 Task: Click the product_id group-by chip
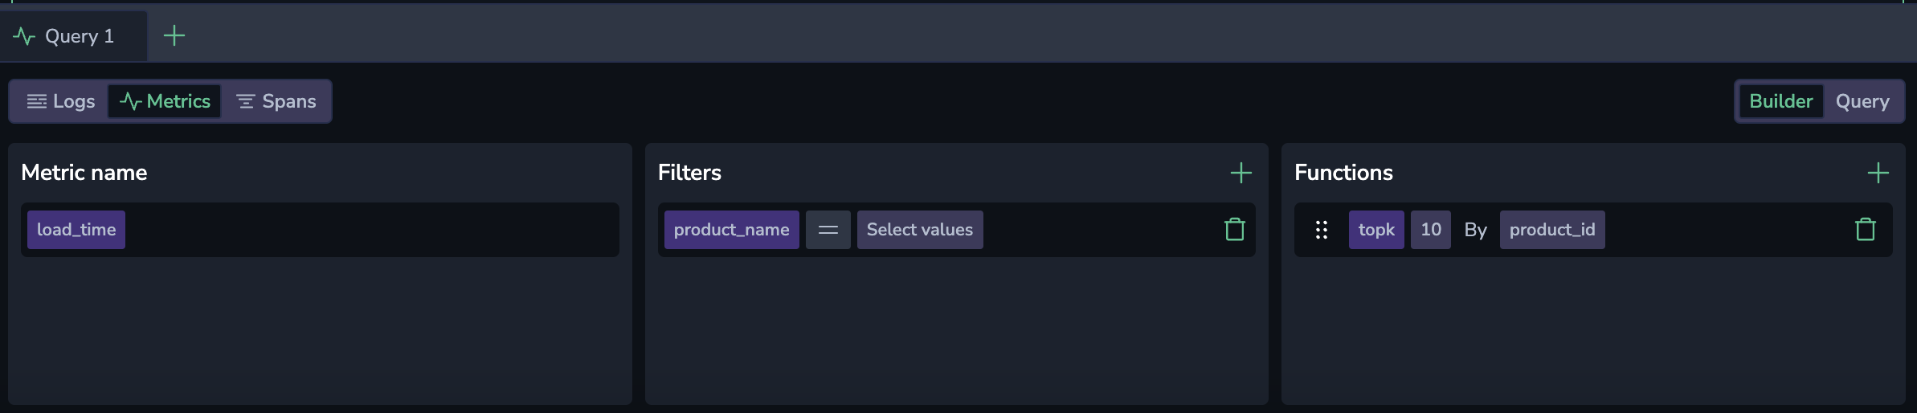tap(1551, 230)
